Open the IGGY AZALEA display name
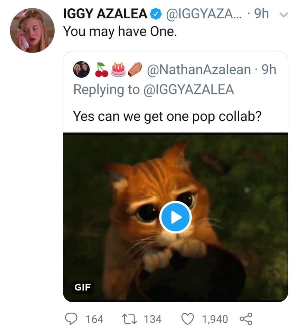298x332 pixels. pos(105,14)
